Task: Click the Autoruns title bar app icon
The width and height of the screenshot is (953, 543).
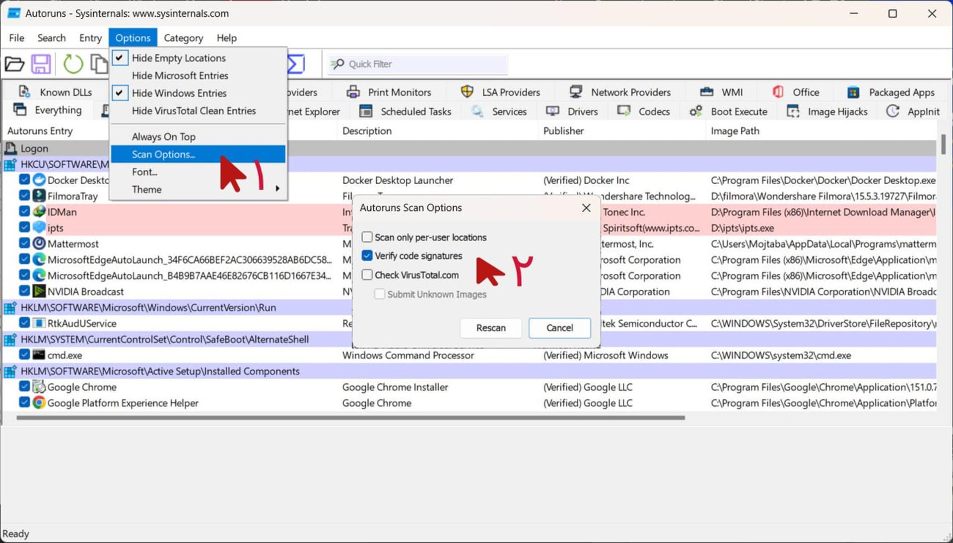Action: pos(14,13)
